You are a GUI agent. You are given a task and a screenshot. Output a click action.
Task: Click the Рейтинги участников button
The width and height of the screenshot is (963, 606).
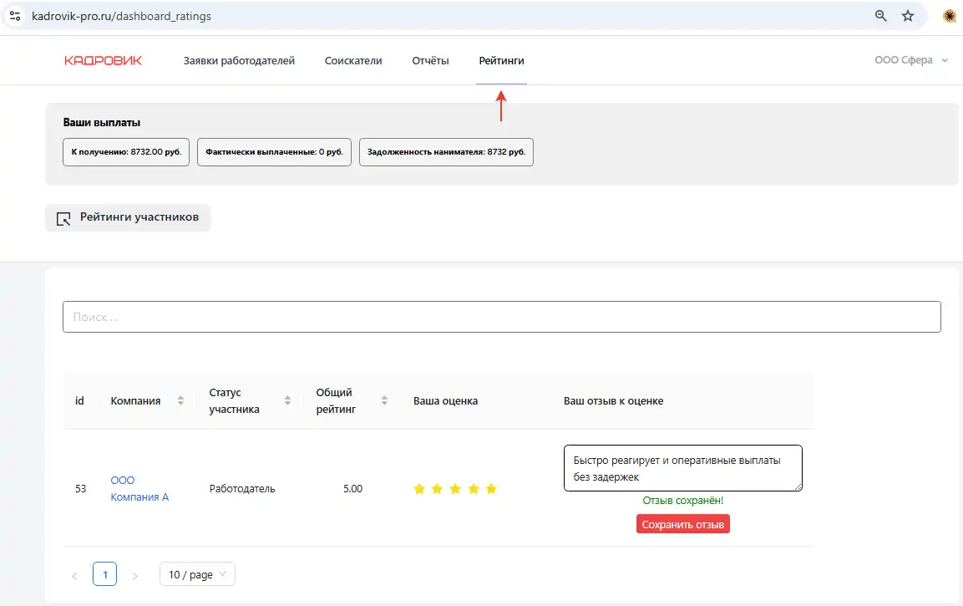click(x=128, y=217)
